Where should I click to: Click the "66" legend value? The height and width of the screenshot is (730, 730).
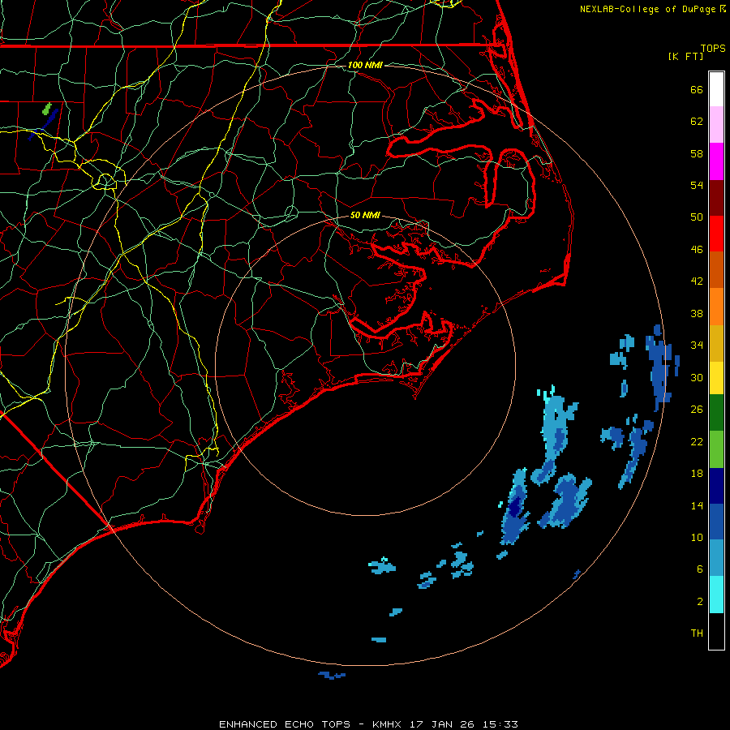coord(697,89)
